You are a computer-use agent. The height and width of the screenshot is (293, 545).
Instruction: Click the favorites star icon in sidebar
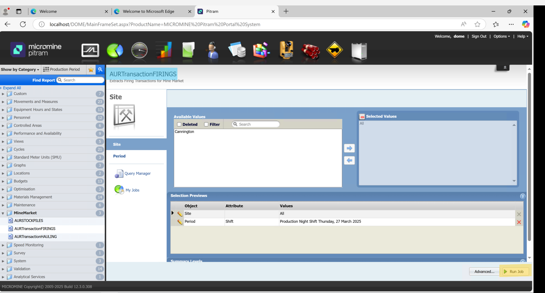(91, 70)
